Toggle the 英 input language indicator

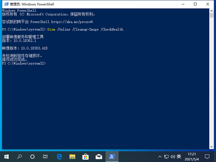click(179, 157)
